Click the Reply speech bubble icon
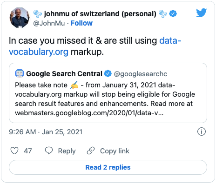 [49, 151]
